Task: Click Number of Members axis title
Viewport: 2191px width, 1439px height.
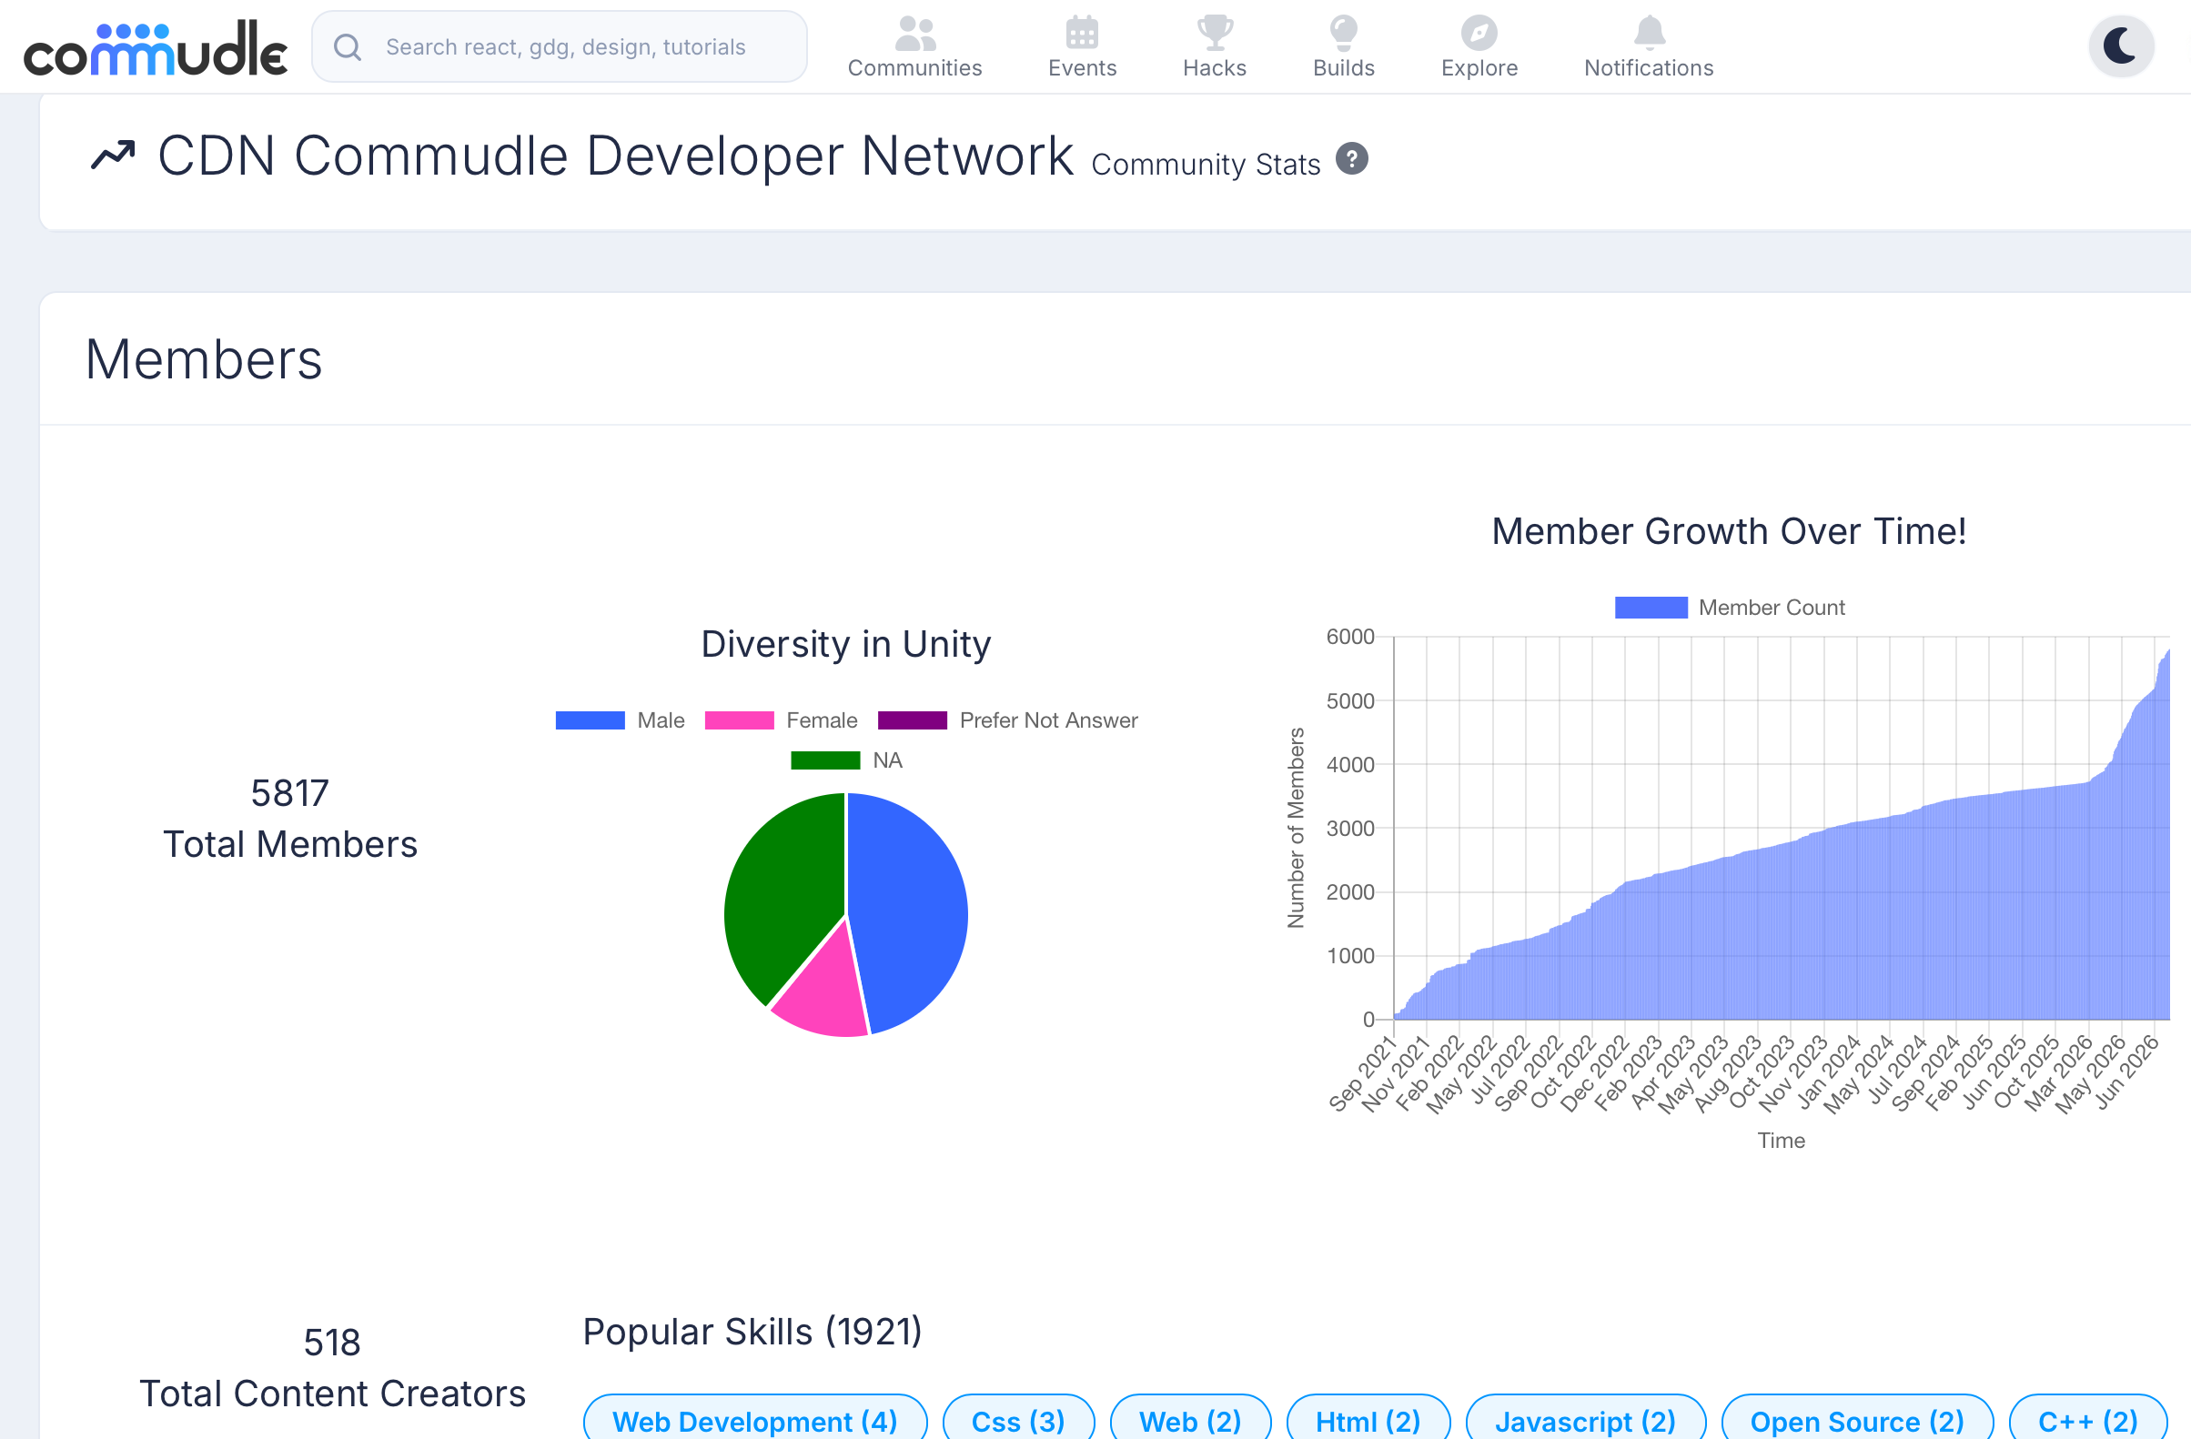Action: pyautogui.click(x=1296, y=827)
